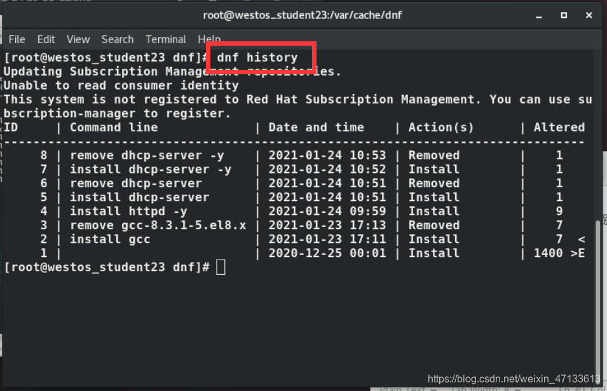Click the 'Action(s)' column header
The width and height of the screenshot is (607, 391).
441,128
